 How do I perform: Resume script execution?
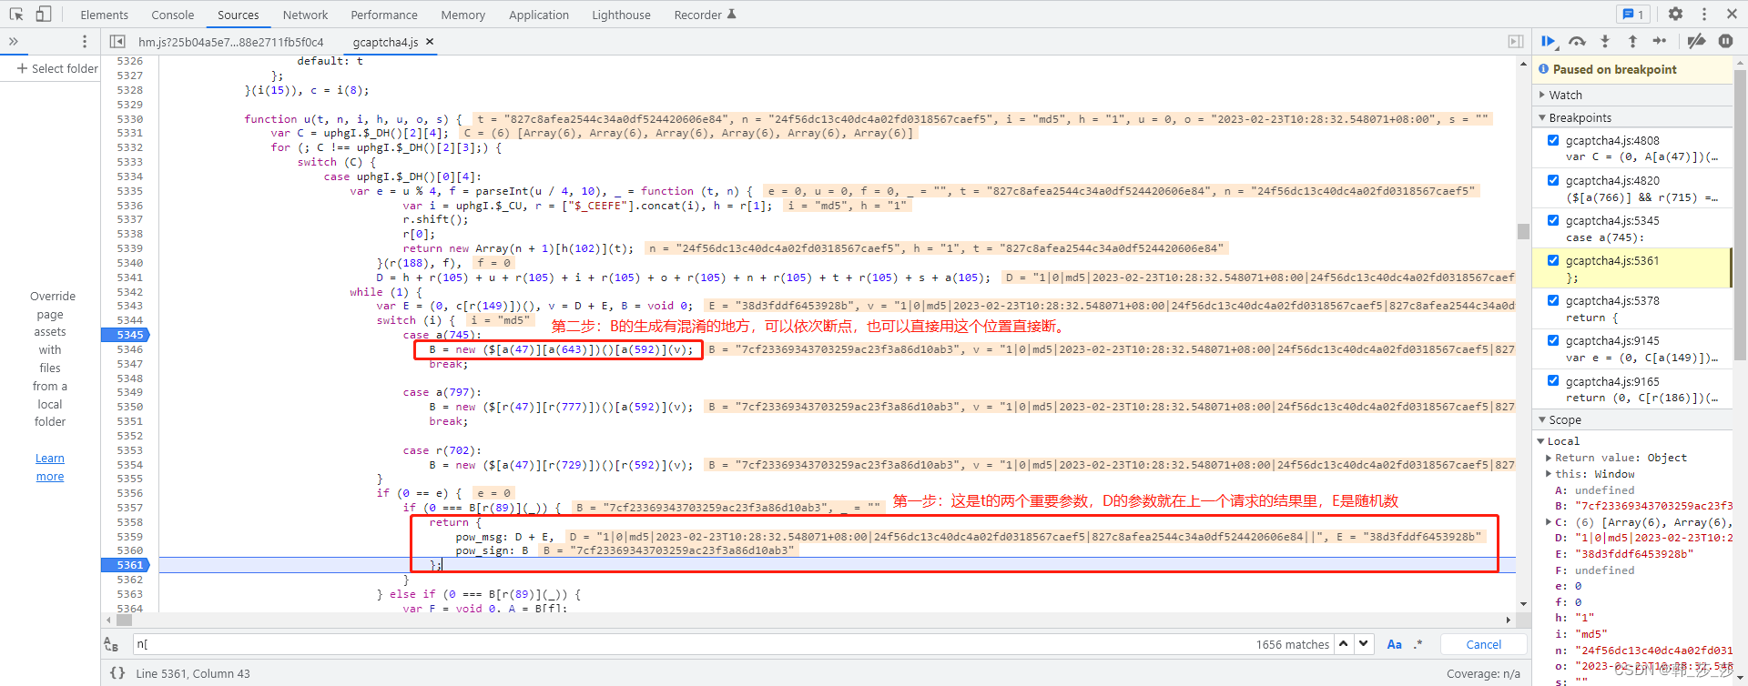click(x=1549, y=41)
